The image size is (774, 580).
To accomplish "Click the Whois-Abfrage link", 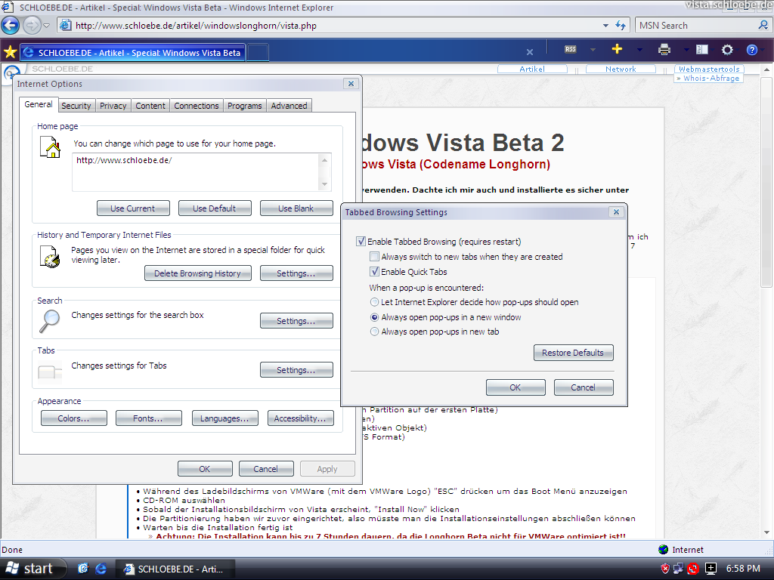I will tap(709, 78).
